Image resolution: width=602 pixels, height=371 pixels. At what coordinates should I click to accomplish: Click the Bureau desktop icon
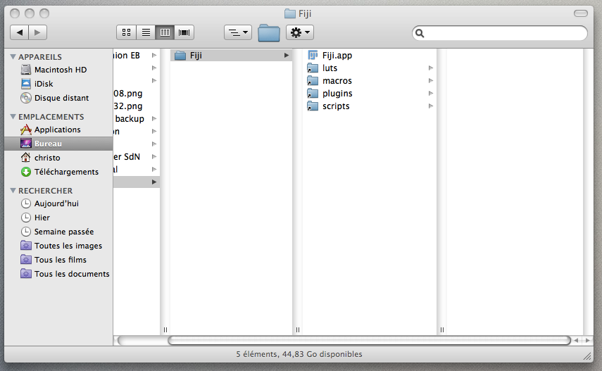(x=26, y=144)
